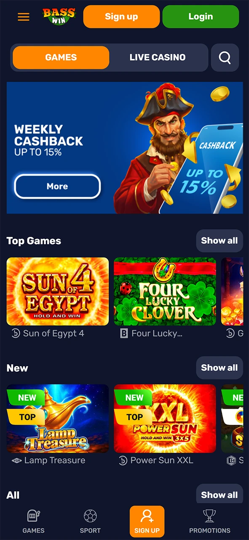Click More on the cashback banner
Image resolution: width=249 pixels, height=540 pixels.
[x=57, y=186]
